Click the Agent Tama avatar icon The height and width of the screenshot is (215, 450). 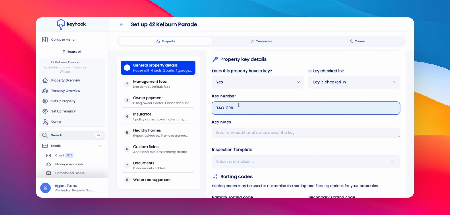pos(45,188)
